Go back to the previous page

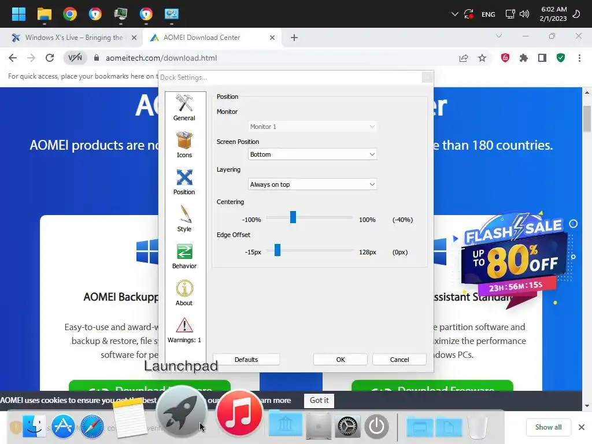[x=13, y=58]
